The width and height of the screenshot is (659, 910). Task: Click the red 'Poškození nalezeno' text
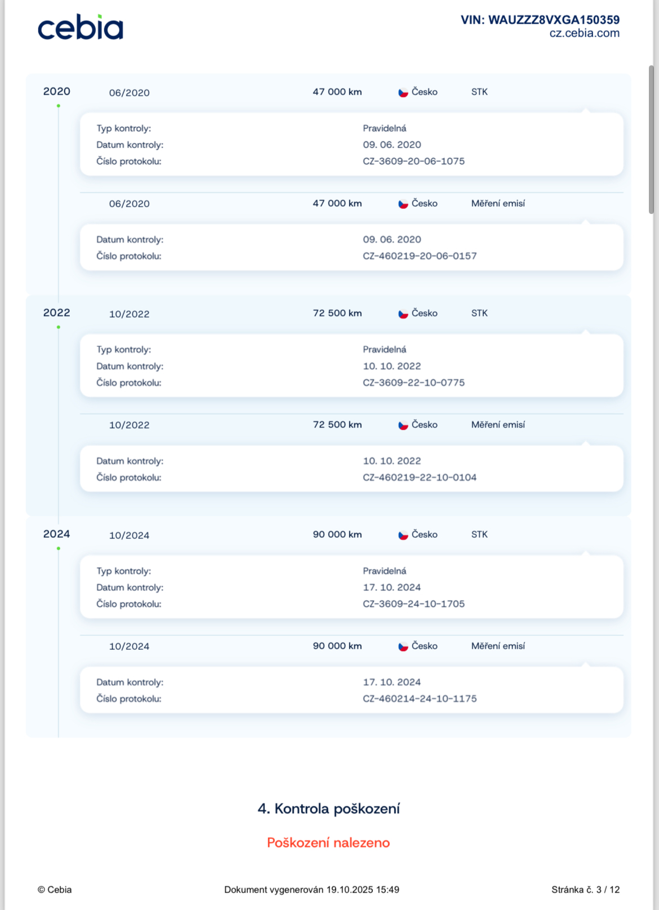click(x=328, y=842)
